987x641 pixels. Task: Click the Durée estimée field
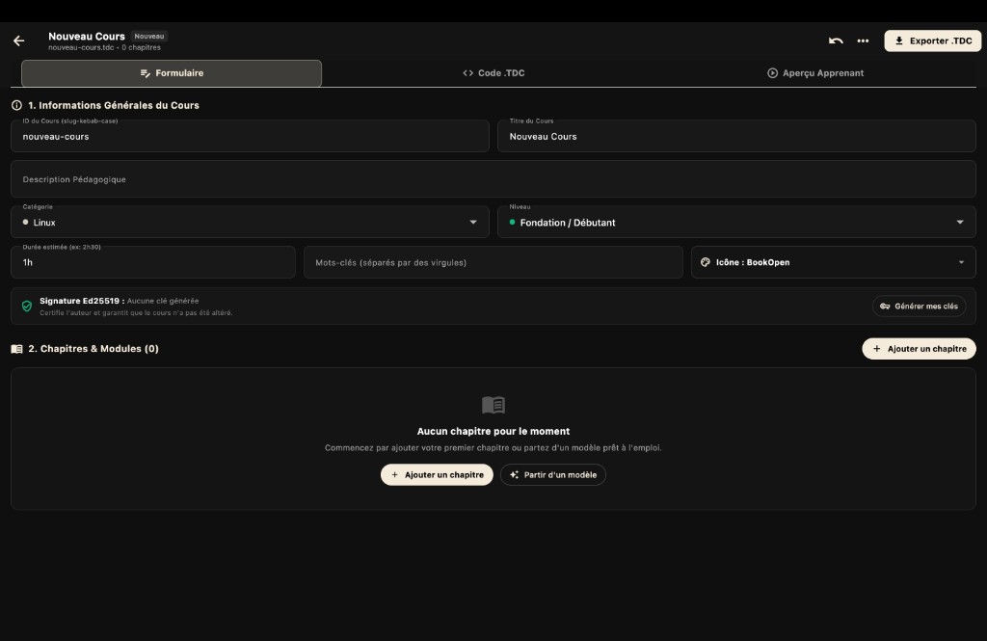pos(153,262)
